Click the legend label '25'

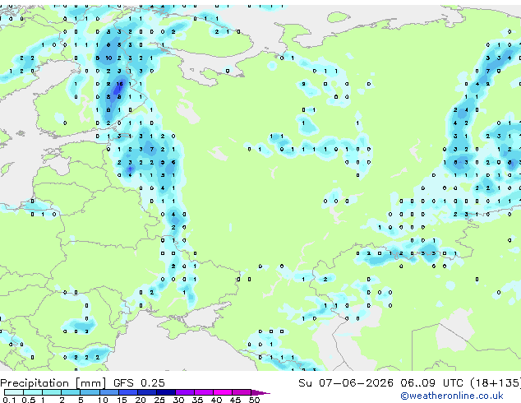[x=159, y=400]
